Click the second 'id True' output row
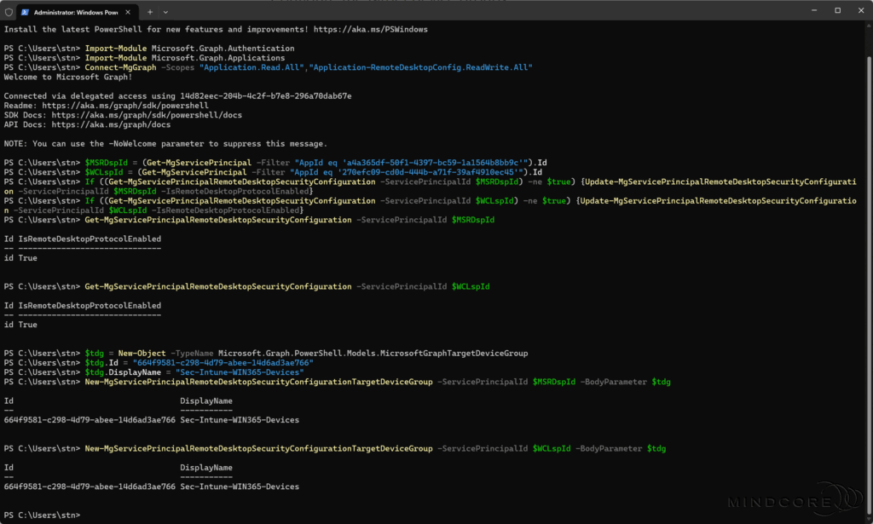The height and width of the screenshot is (524, 873). 20,325
